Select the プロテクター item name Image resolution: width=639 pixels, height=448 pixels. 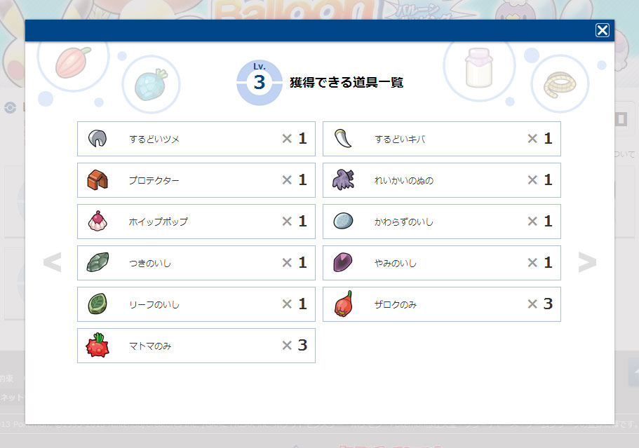(x=154, y=180)
